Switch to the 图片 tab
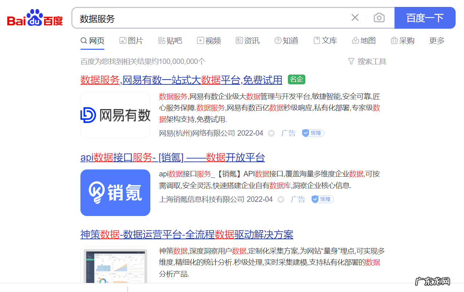Image resolution: width=464 pixels, height=292 pixels. [131, 41]
